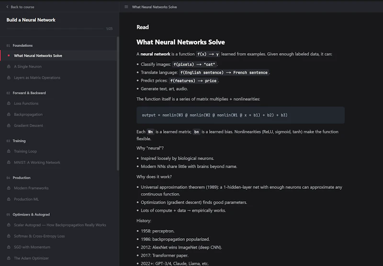Click lock icon beside MNIST: A Working Network
The image size is (383, 266).
click(9, 162)
